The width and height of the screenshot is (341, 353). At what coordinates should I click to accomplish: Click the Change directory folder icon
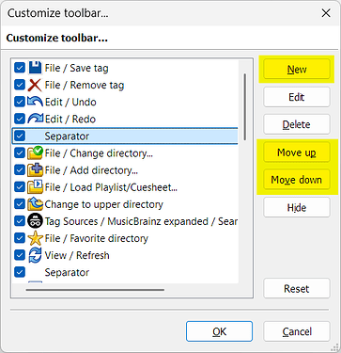(35, 152)
